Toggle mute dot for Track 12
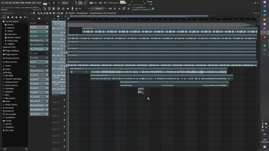269x151 pixels. (64, 100)
